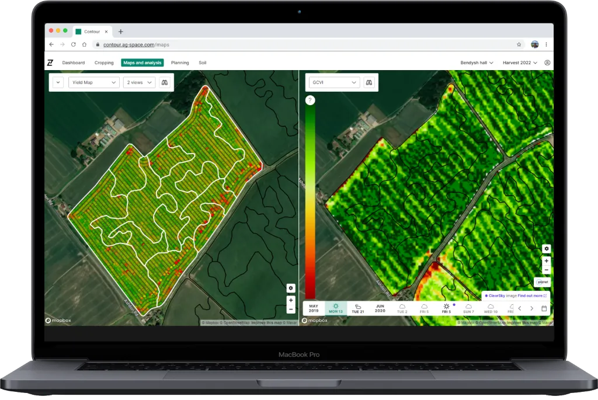Click the right map Mapbox logo
The width and height of the screenshot is (598, 400).
pos(315,321)
